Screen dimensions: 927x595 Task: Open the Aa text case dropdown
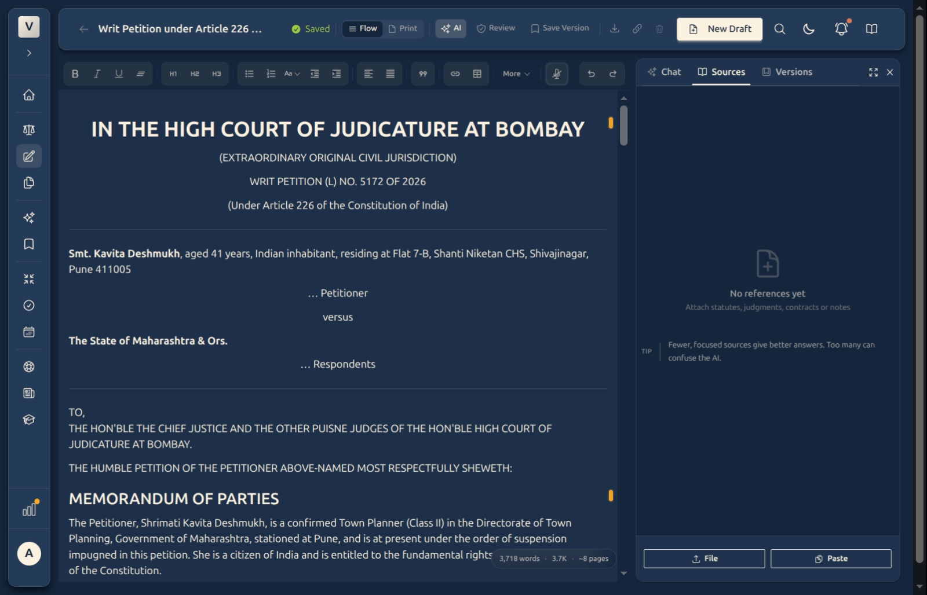292,74
